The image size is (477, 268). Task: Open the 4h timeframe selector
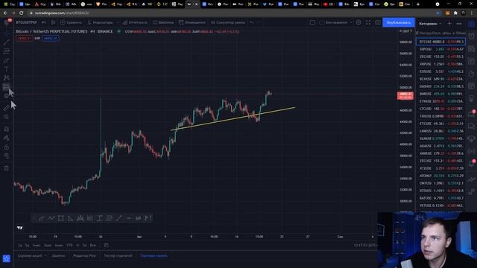(x=44, y=22)
